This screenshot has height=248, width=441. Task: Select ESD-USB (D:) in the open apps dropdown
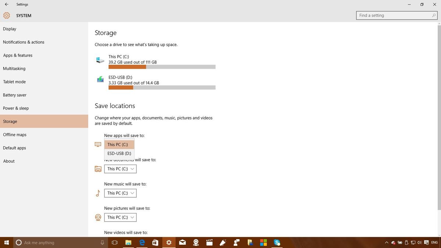(119, 153)
